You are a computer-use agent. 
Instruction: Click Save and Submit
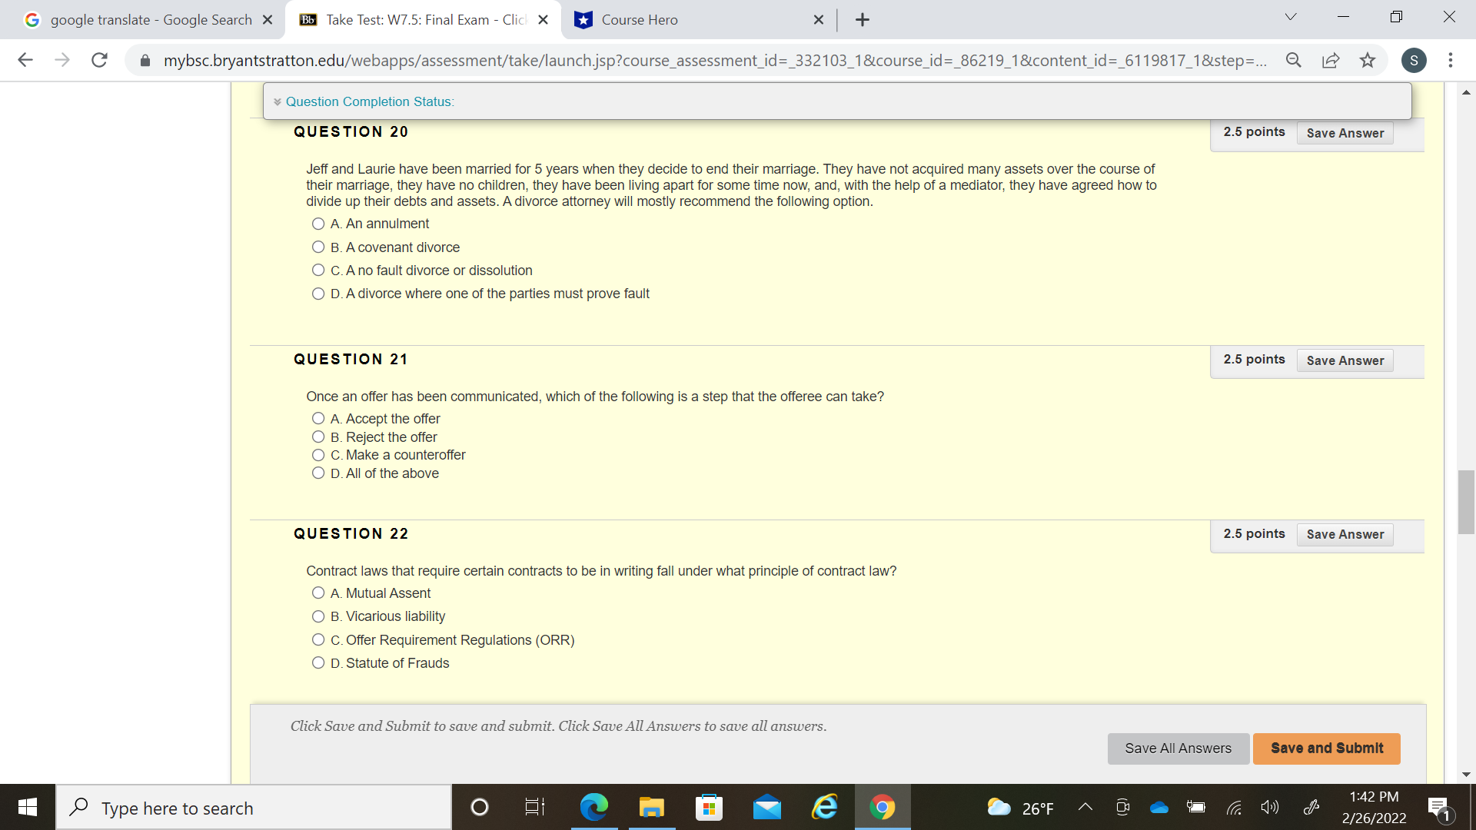[1325, 748]
